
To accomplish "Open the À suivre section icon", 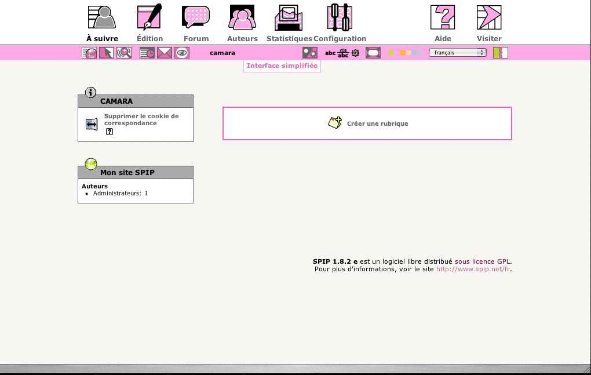I will (102, 17).
